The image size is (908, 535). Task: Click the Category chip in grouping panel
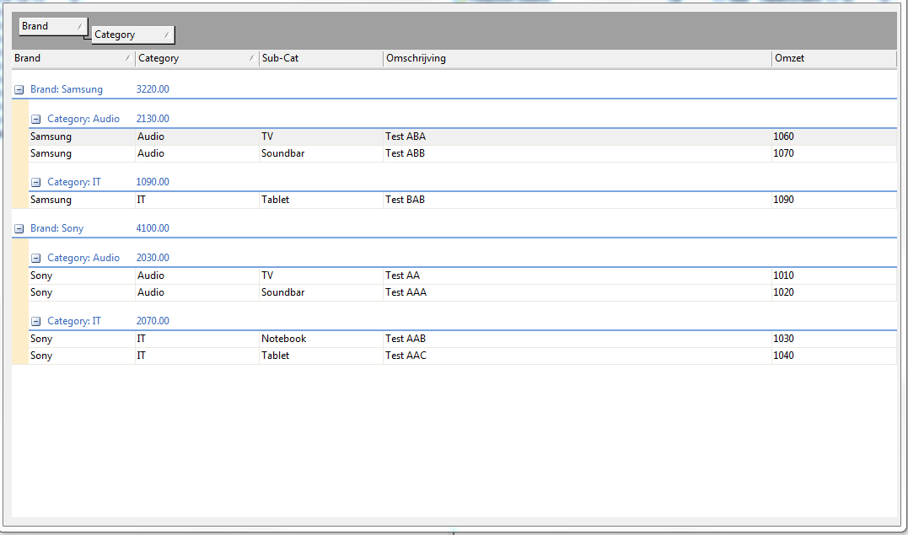point(132,35)
